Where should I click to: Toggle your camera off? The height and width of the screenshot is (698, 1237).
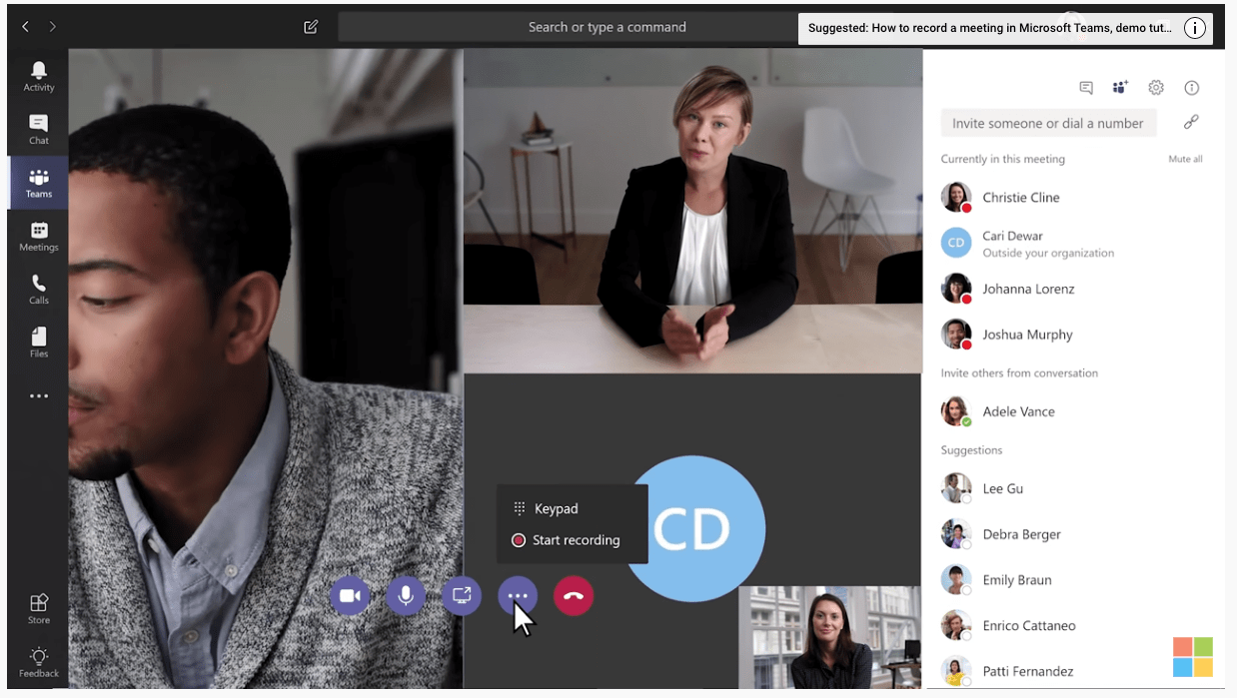pos(350,595)
